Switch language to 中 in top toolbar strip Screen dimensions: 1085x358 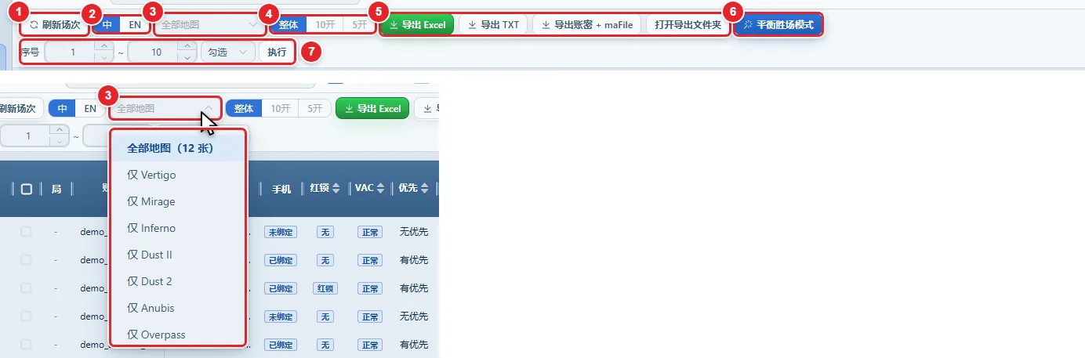coord(107,25)
